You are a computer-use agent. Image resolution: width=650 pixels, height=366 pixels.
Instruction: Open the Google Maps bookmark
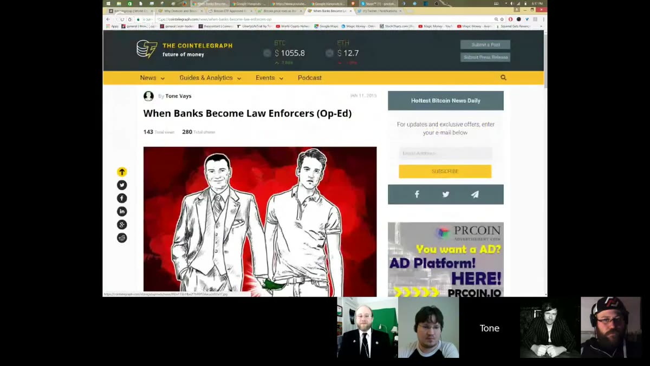326,26
